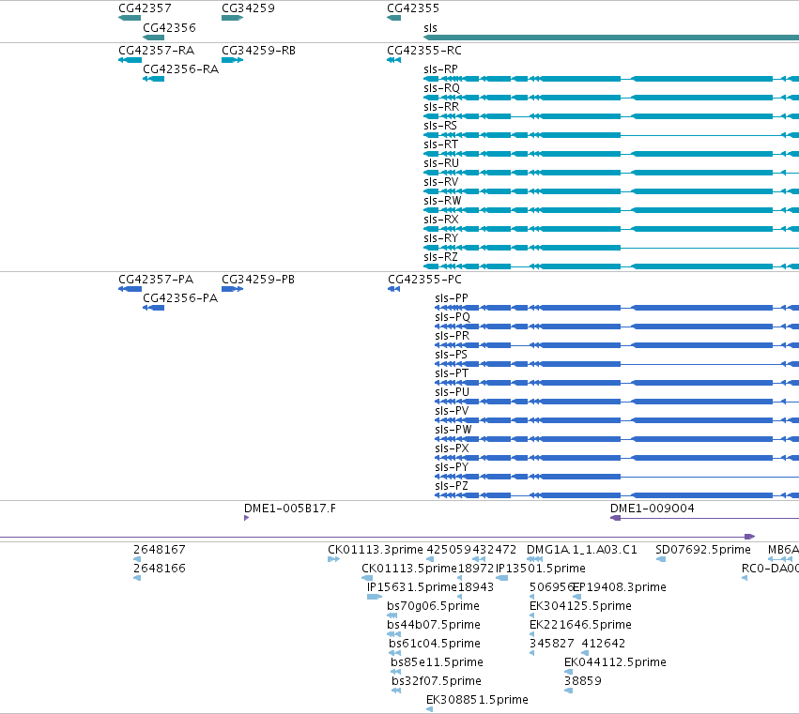The width and height of the screenshot is (799, 714).
Task: Click the CK01113.5prime EST
Action: [367, 579]
